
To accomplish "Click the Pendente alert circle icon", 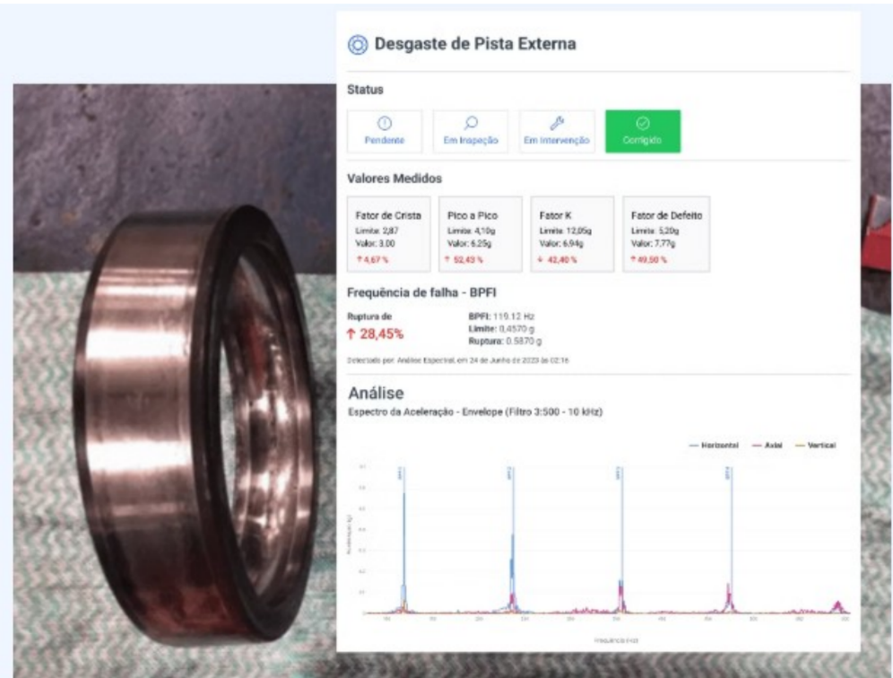I will click(385, 123).
